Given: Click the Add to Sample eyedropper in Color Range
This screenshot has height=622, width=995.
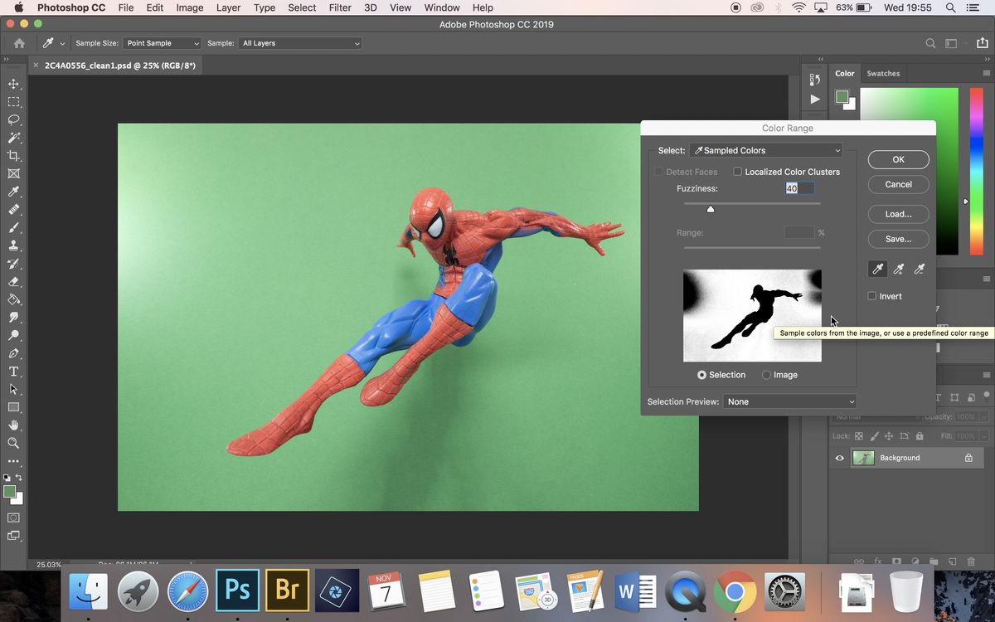Looking at the screenshot, I should pyautogui.click(x=899, y=268).
